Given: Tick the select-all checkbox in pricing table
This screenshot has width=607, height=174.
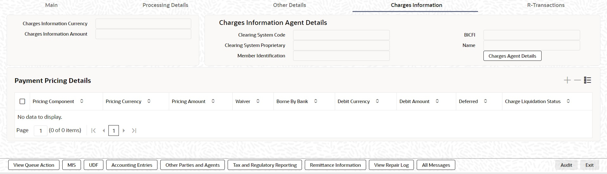Looking at the screenshot, I should point(22,101).
